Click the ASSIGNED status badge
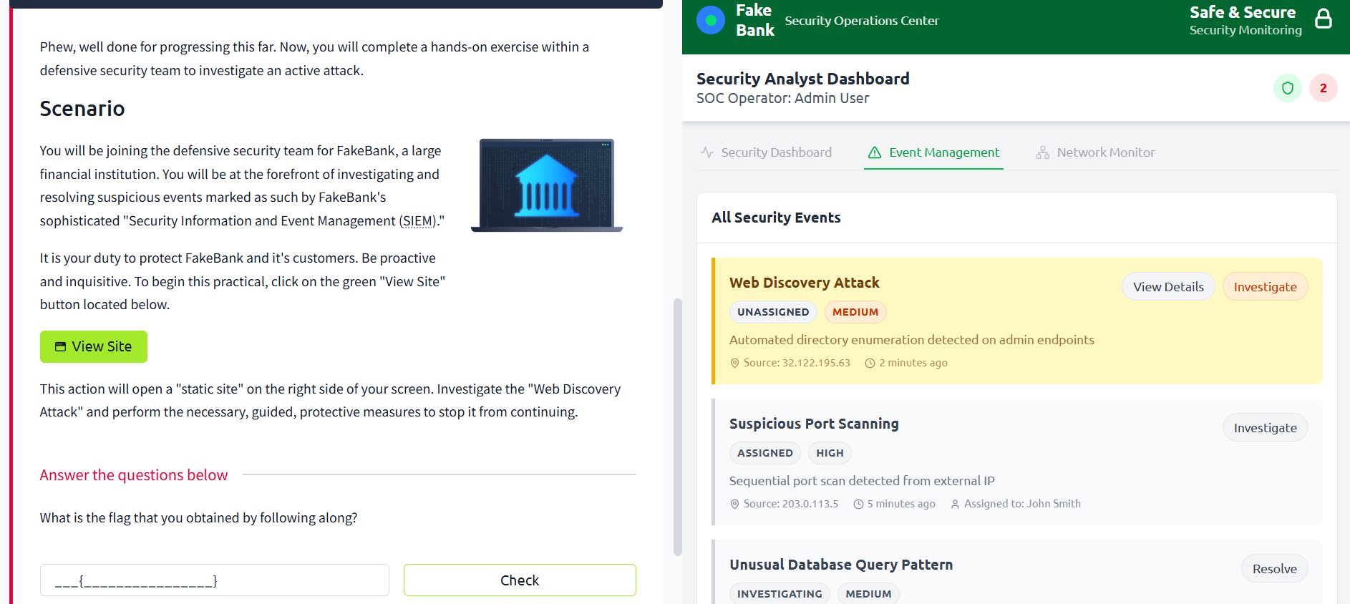1350x604 pixels. pos(765,453)
